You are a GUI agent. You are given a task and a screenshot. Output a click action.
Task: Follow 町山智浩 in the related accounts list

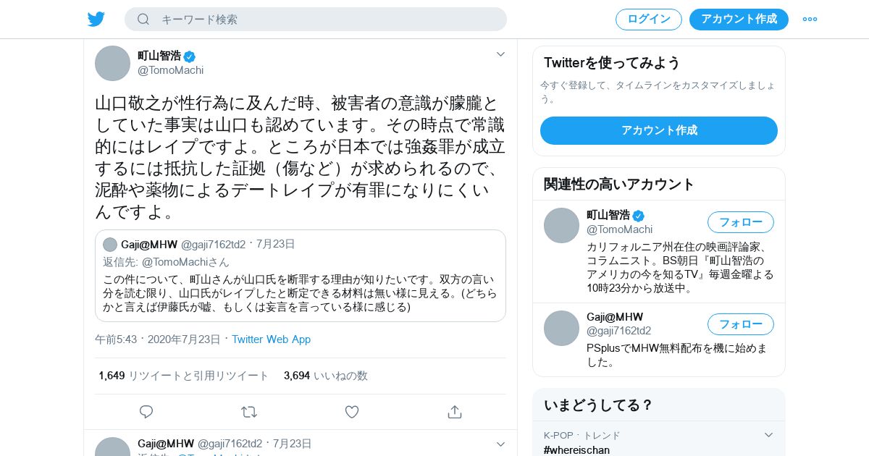740,222
